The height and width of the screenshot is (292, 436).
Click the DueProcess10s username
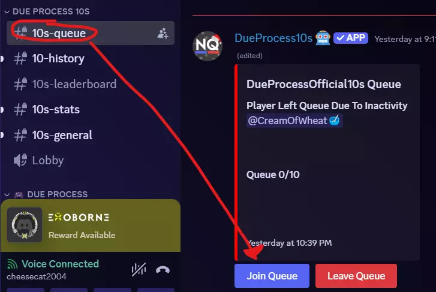click(273, 38)
